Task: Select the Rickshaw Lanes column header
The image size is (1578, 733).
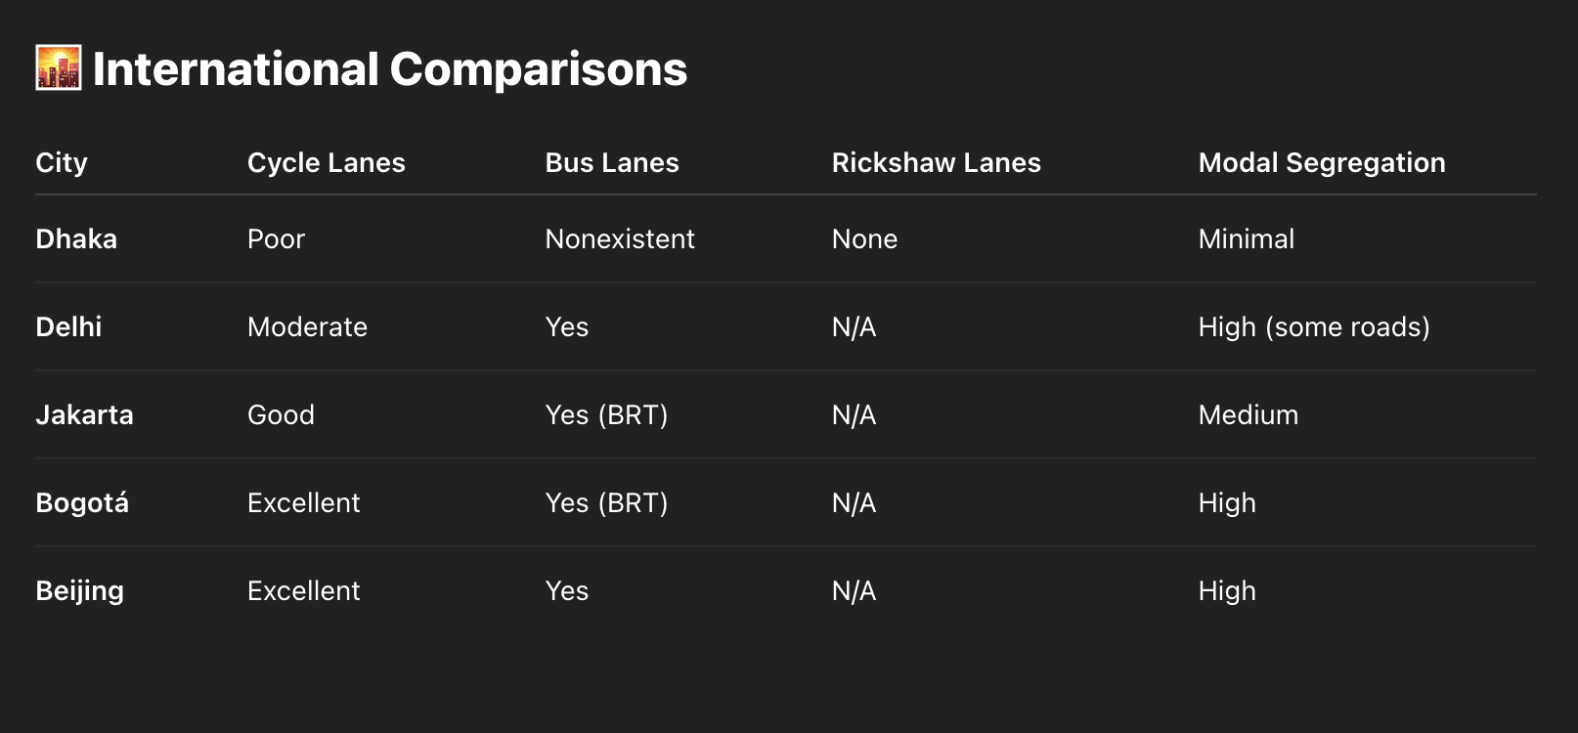Action: coord(937,162)
